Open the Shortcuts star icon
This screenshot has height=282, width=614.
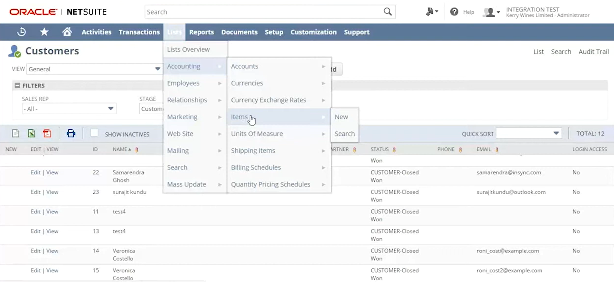pos(44,32)
